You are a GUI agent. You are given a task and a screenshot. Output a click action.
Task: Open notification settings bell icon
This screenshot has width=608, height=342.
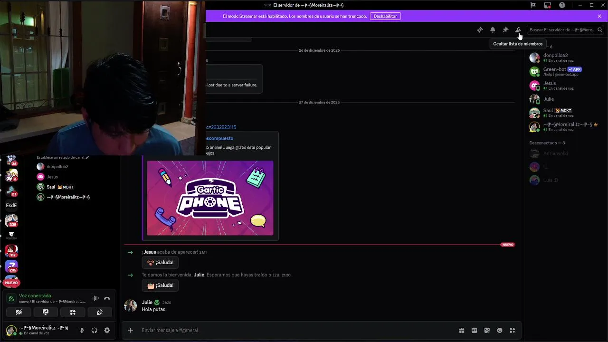pos(493,29)
